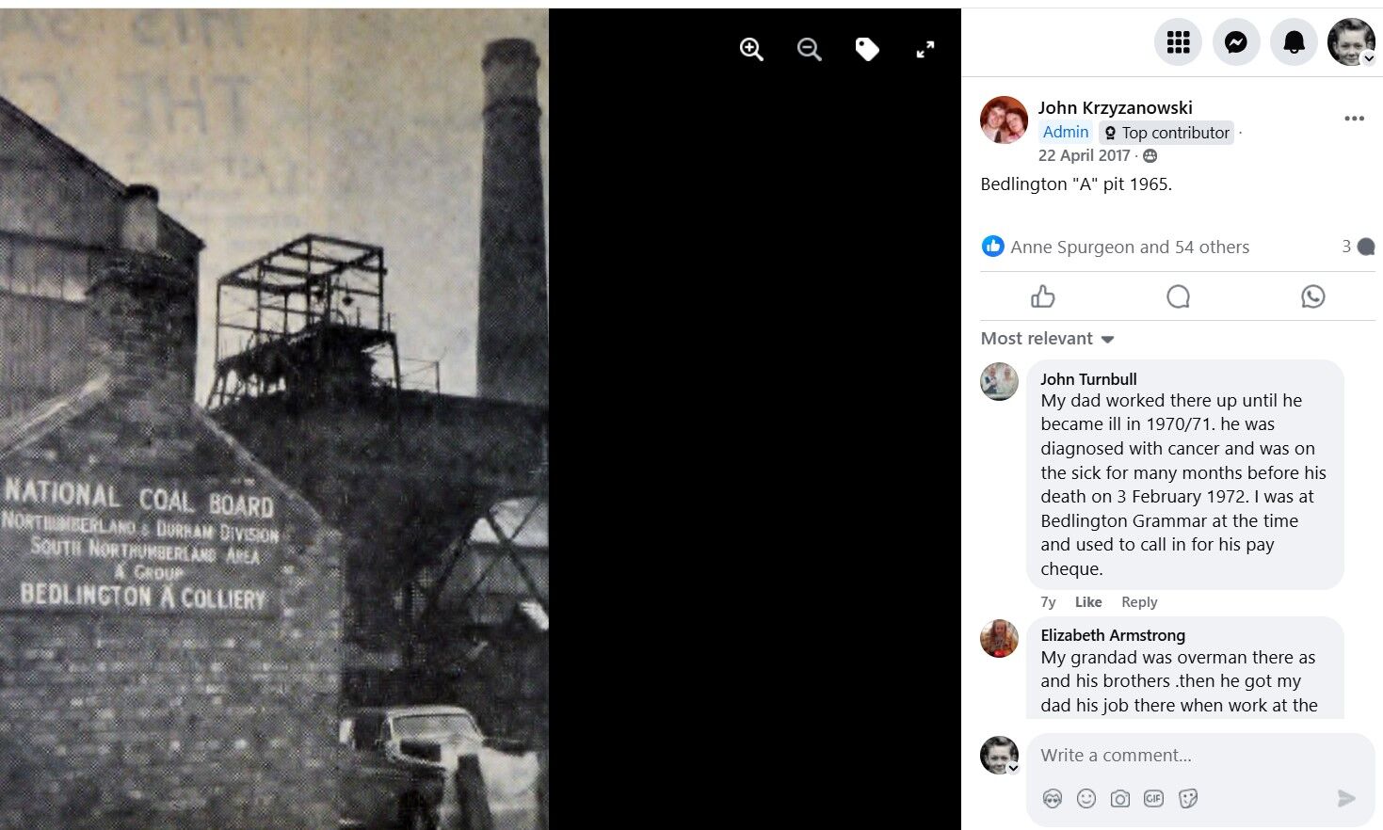Open the notifications bell
1383x830 pixels.
(x=1295, y=42)
